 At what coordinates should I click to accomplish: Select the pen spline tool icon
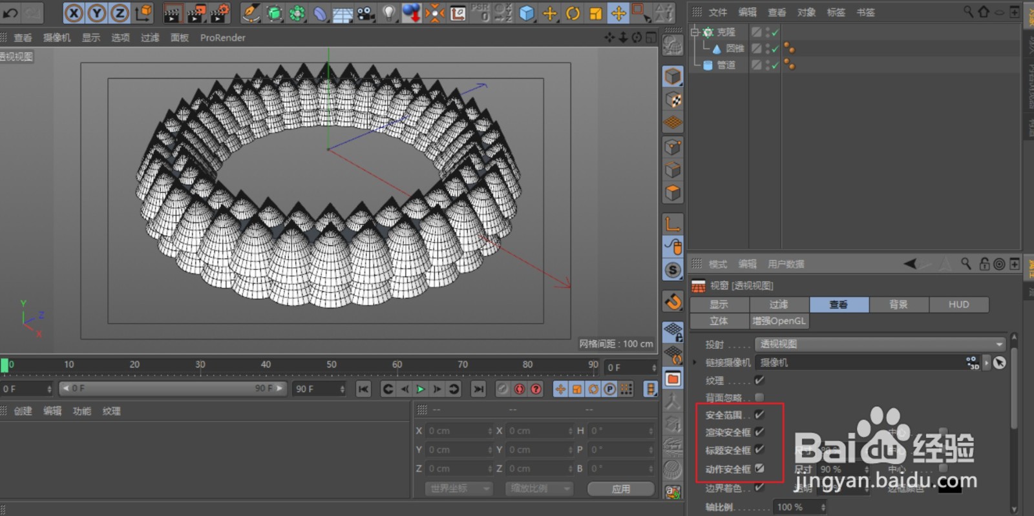pos(251,13)
